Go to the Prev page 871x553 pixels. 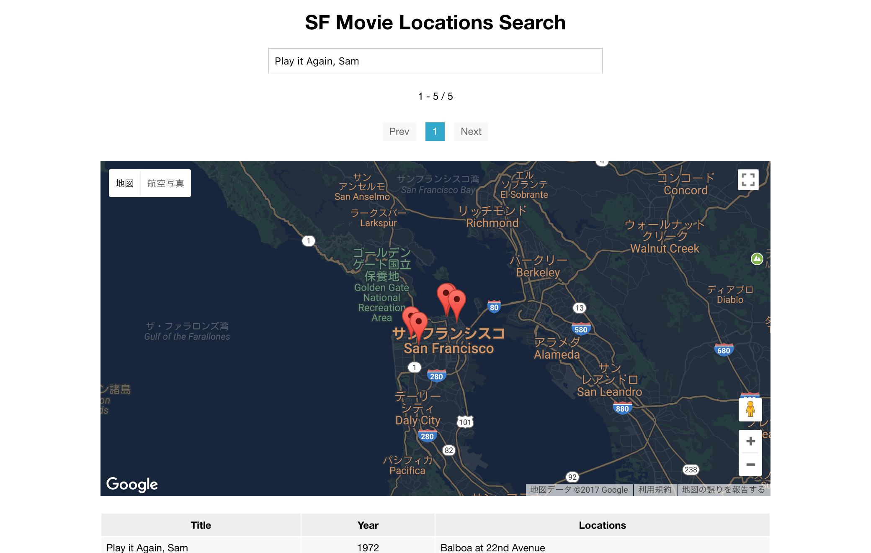click(x=399, y=132)
